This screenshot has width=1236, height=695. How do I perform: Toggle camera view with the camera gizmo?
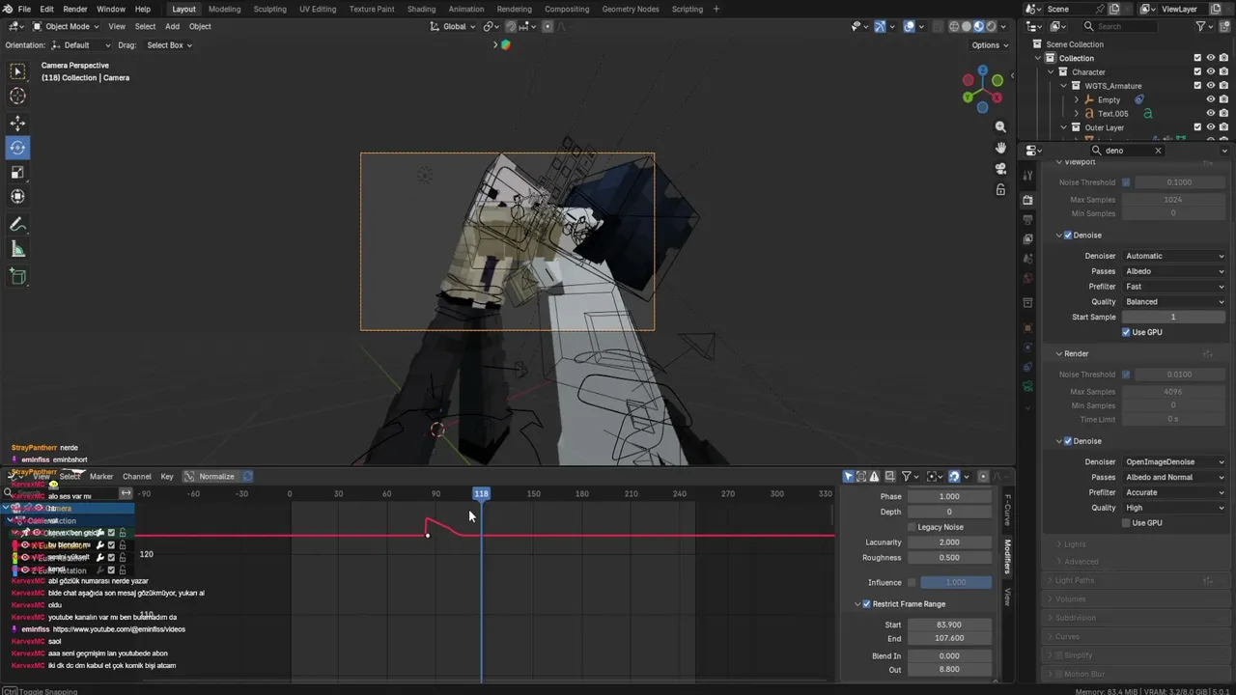pos(1000,169)
